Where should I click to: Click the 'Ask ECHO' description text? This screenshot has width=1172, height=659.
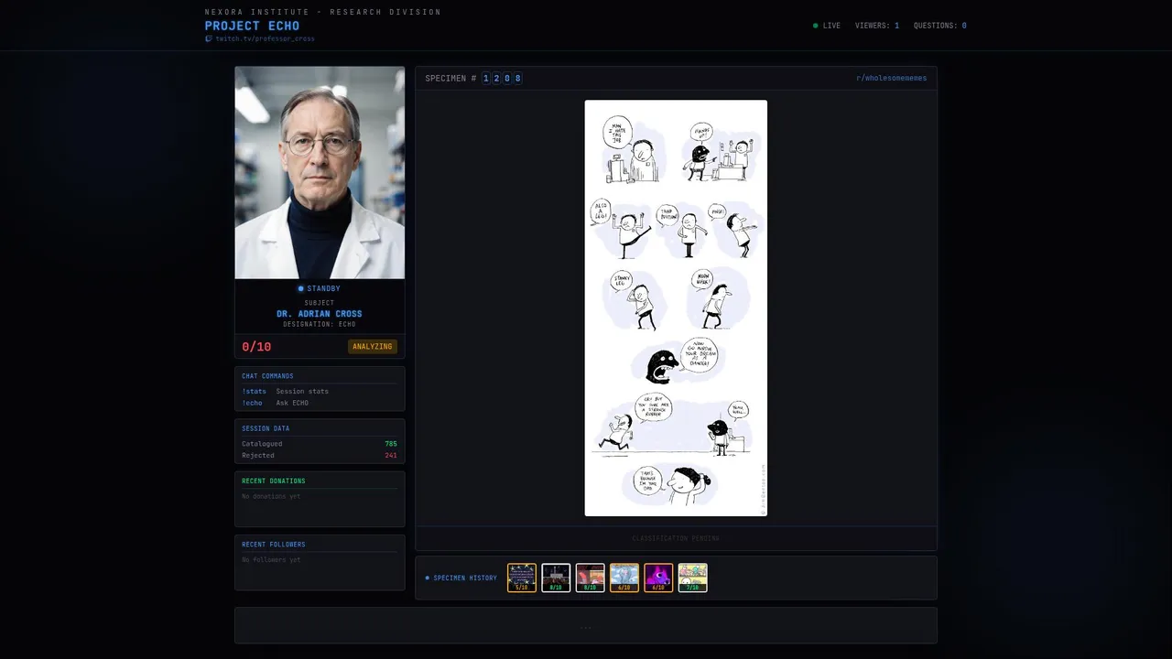(x=292, y=403)
